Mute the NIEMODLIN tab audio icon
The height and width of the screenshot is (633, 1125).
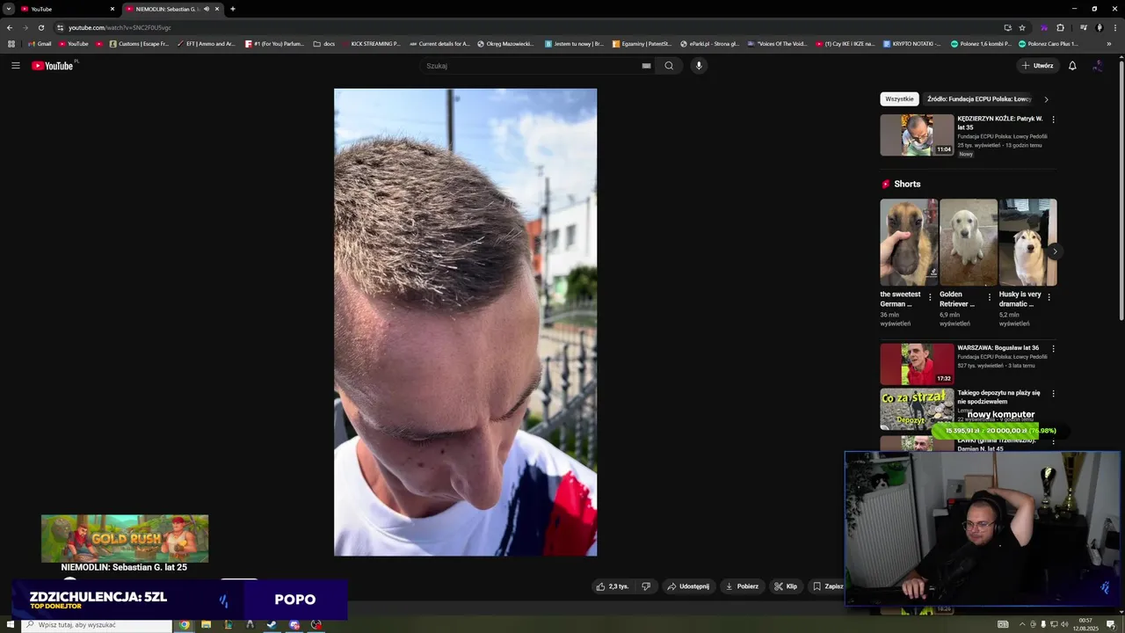click(207, 9)
